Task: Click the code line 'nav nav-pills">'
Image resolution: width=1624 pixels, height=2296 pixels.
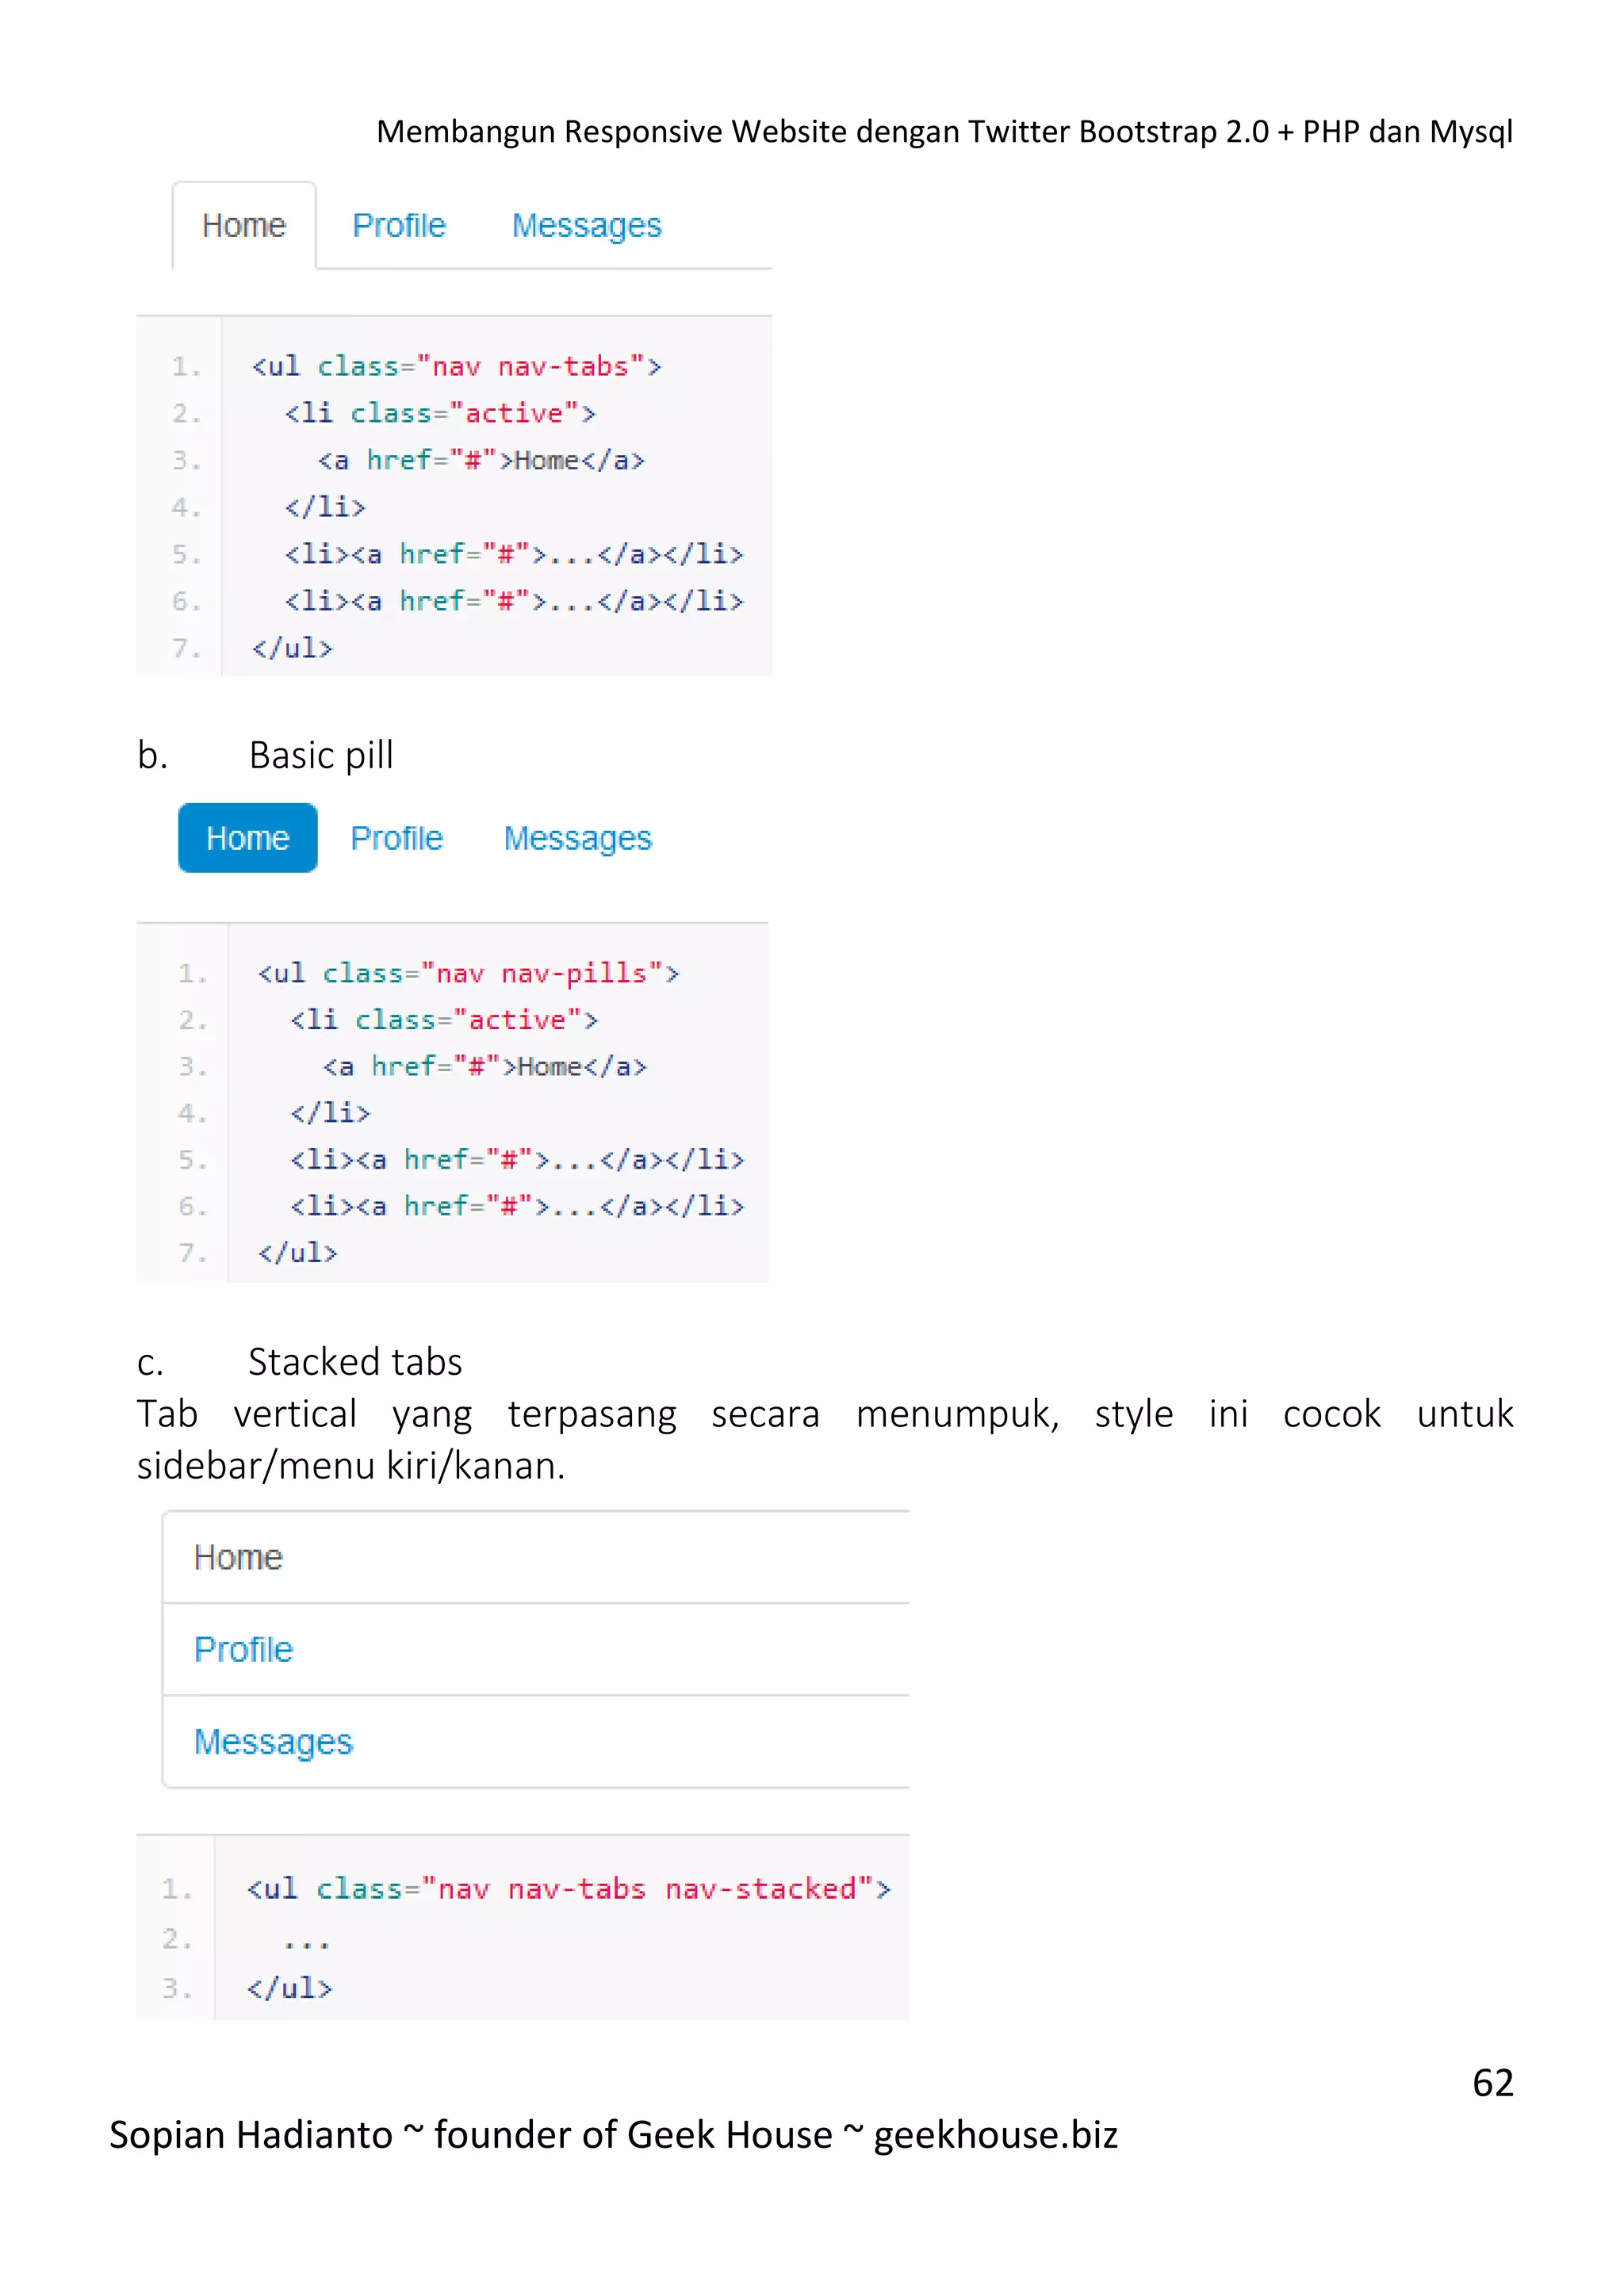Action: [469, 973]
